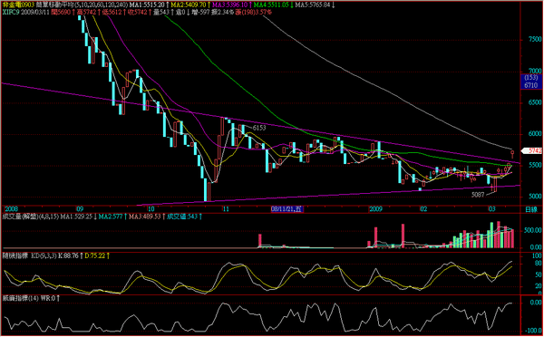Click the 2009 label on date axis
Screen dimensions: 544x337
375,209
